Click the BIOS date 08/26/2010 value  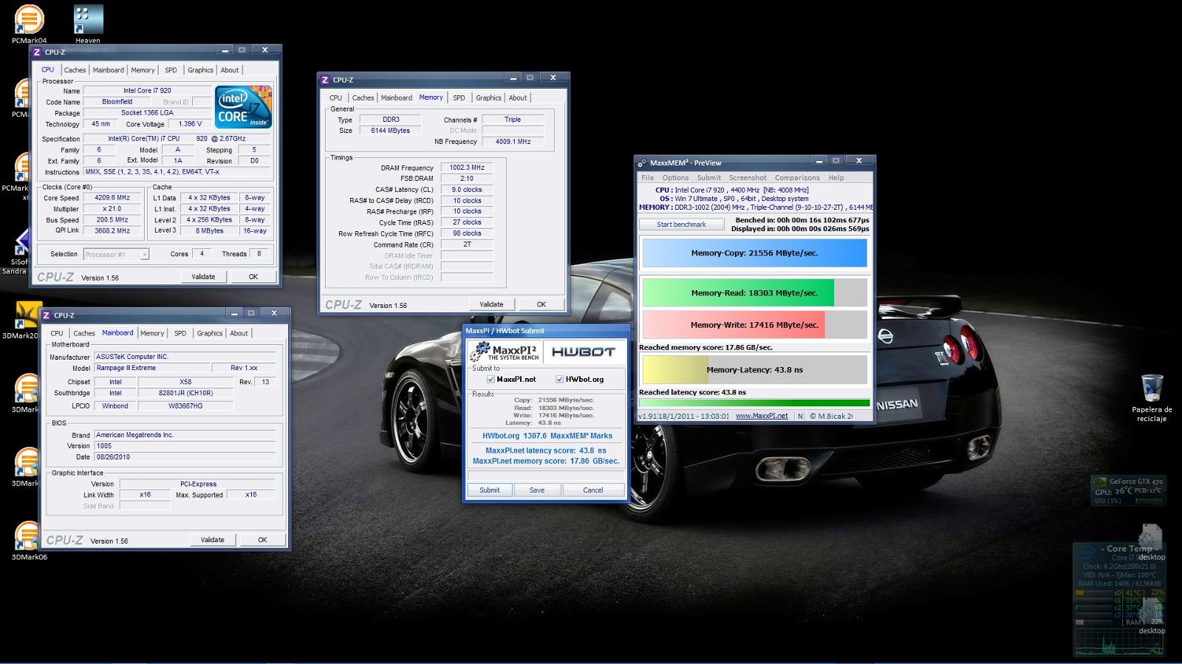185,457
